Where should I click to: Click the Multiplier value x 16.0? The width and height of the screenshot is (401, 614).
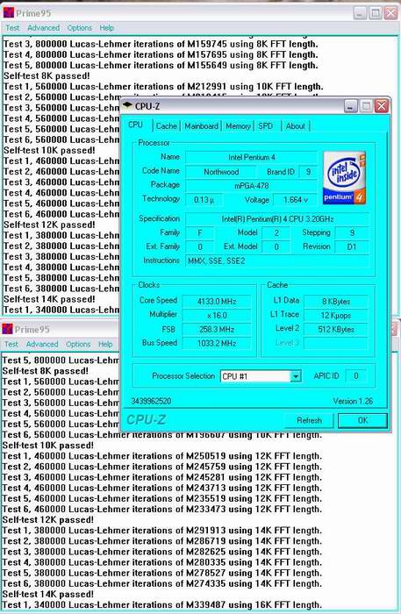point(217,316)
